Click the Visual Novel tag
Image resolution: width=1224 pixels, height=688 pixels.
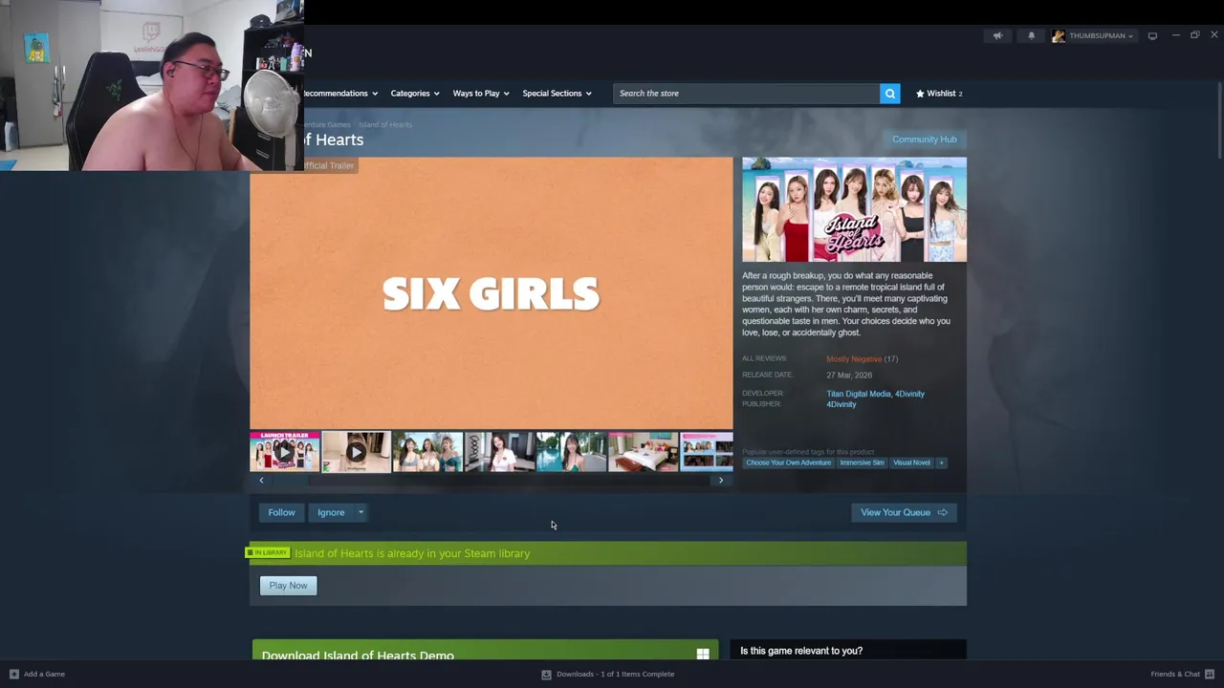pyautogui.click(x=911, y=462)
